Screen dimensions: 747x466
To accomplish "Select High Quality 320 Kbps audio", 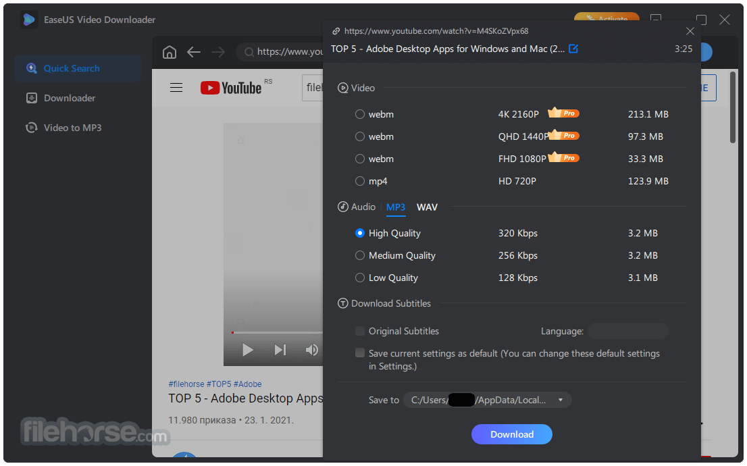I will click(360, 233).
